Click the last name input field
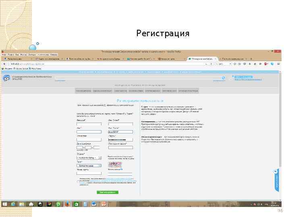 pyautogui.click(x=89, y=124)
